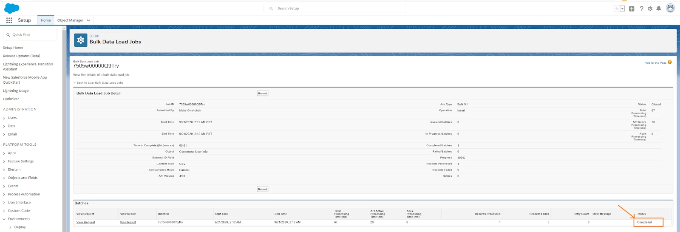This screenshot has height=232, width=680.
Task: Click the Help for this Page link
Action: coord(655,63)
